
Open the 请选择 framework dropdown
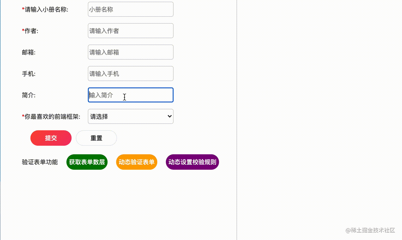(x=130, y=116)
